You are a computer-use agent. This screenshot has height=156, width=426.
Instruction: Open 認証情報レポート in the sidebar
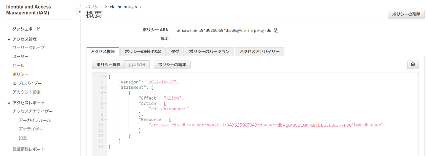pos(28,149)
